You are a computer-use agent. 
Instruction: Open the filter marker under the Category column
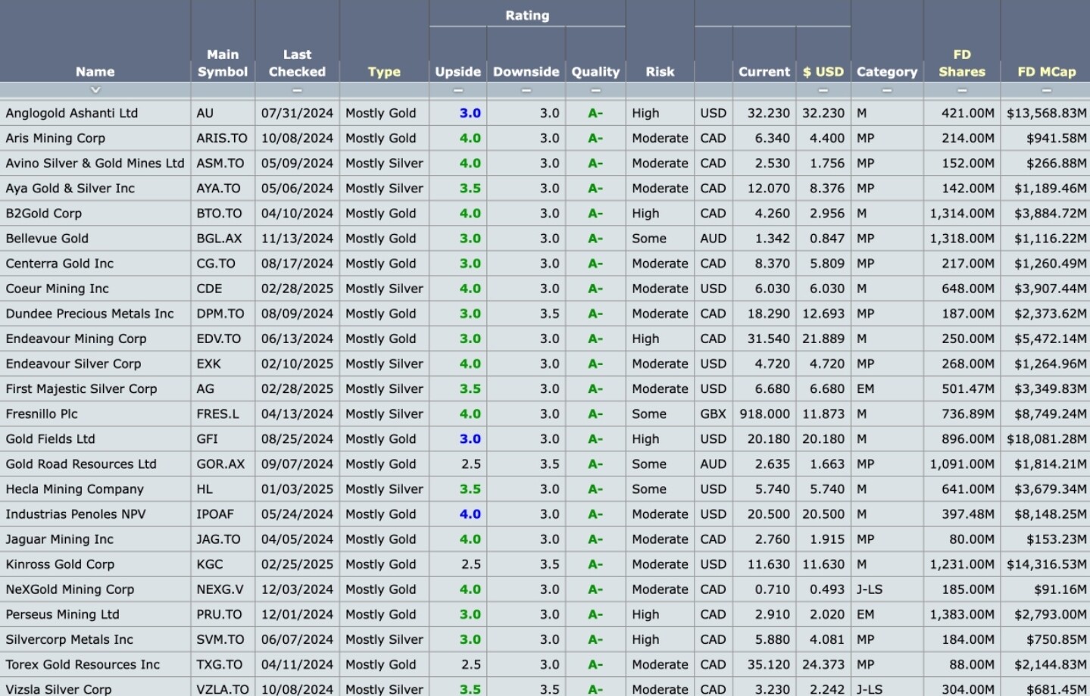click(x=886, y=90)
